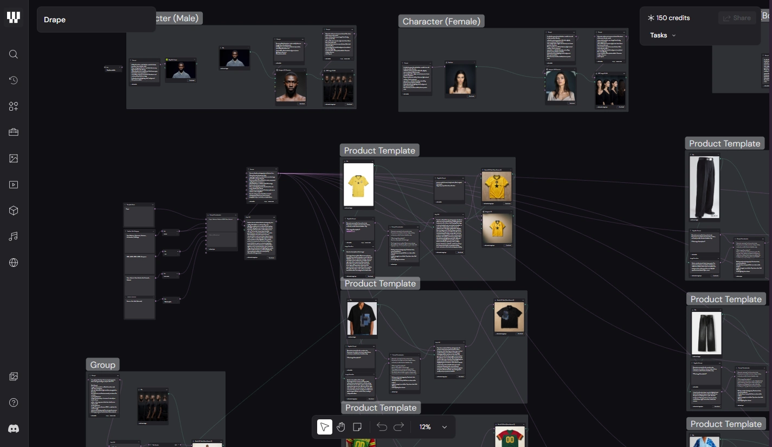Open the globe community icon
Screen dimensions: 772x447
14,263
